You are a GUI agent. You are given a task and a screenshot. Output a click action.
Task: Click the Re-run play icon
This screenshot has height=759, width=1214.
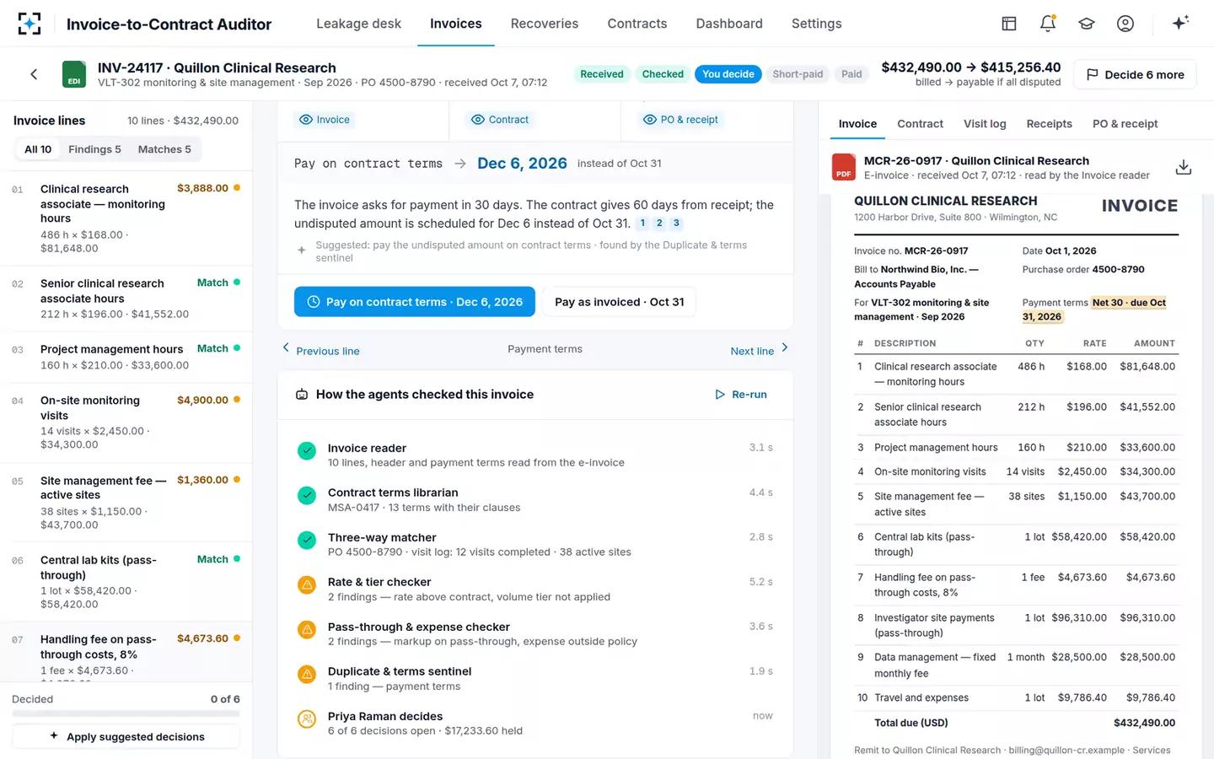[720, 395]
